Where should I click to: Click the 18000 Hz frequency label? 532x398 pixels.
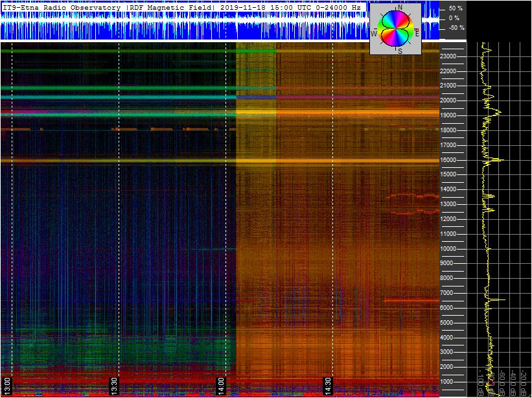pos(448,130)
